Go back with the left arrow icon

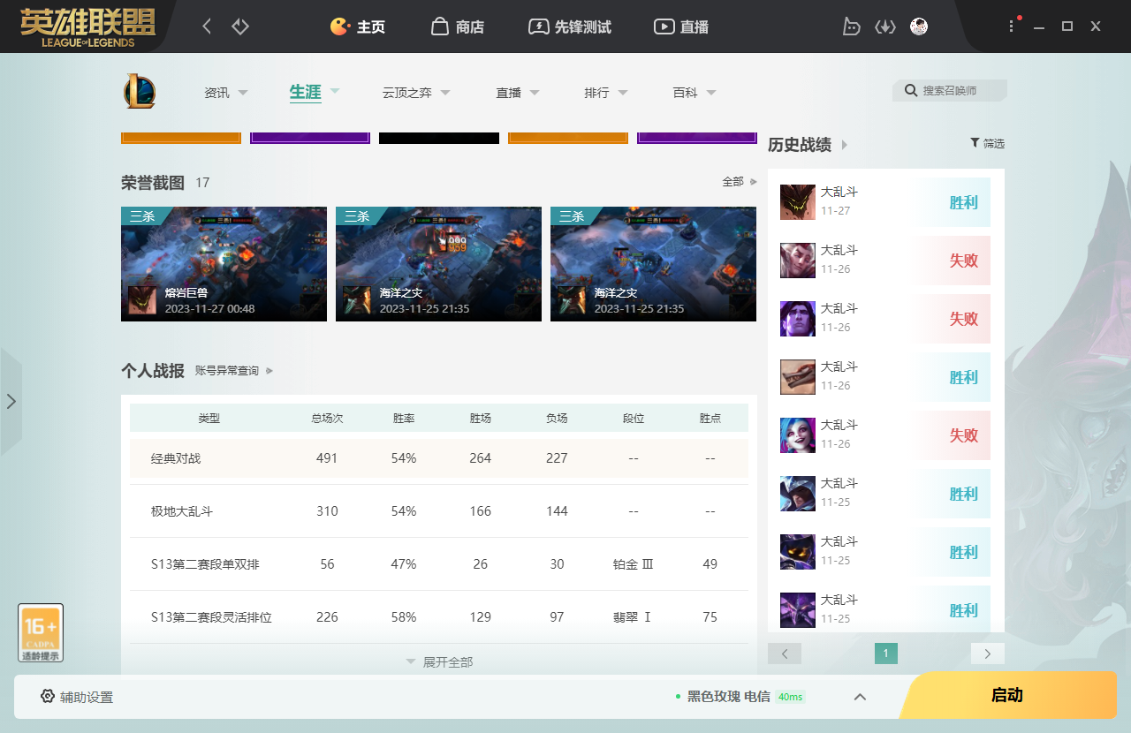pyautogui.click(x=207, y=26)
